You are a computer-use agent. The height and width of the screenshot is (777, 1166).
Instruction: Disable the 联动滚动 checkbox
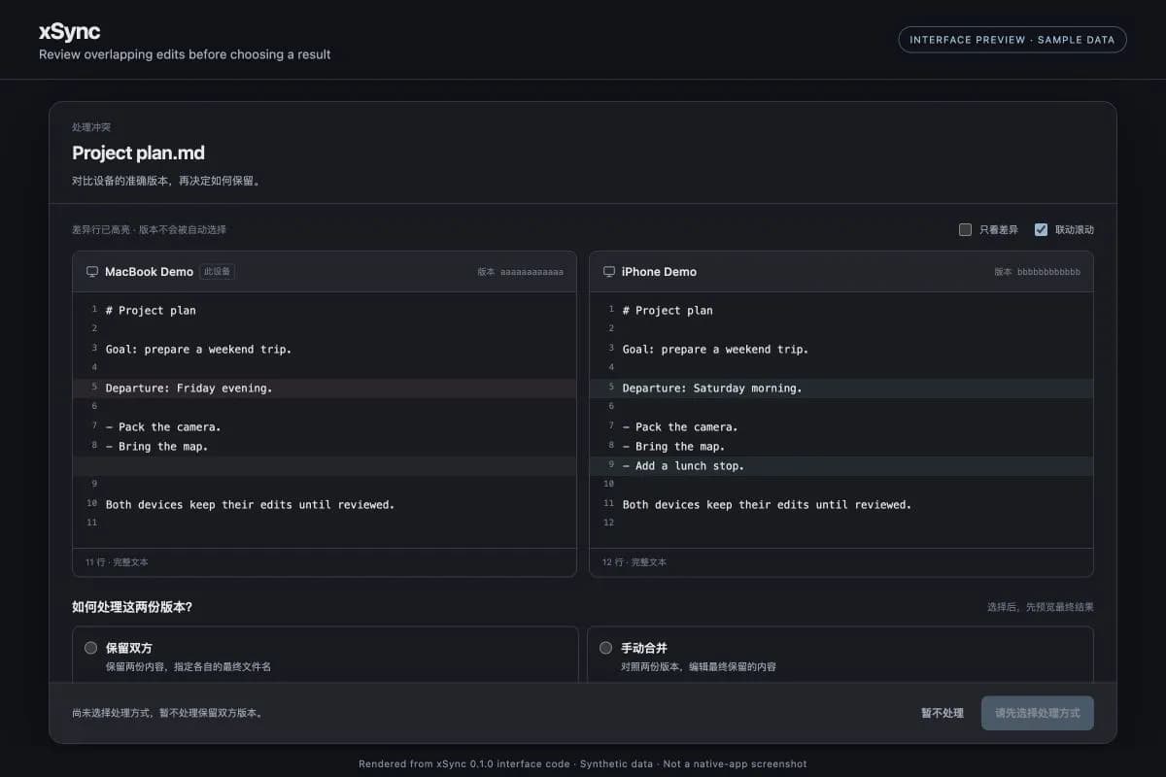pyautogui.click(x=1041, y=230)
